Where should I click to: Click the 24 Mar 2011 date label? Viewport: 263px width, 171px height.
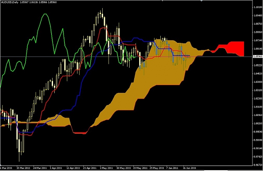(x=40, y=168)
